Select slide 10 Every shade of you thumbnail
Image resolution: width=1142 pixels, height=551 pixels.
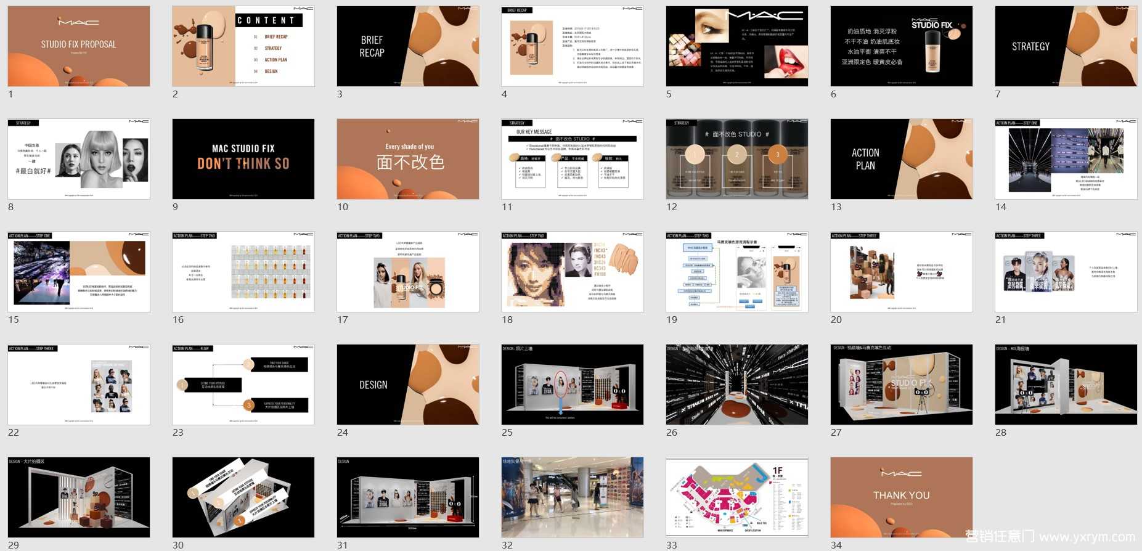(x=408, y=159)
